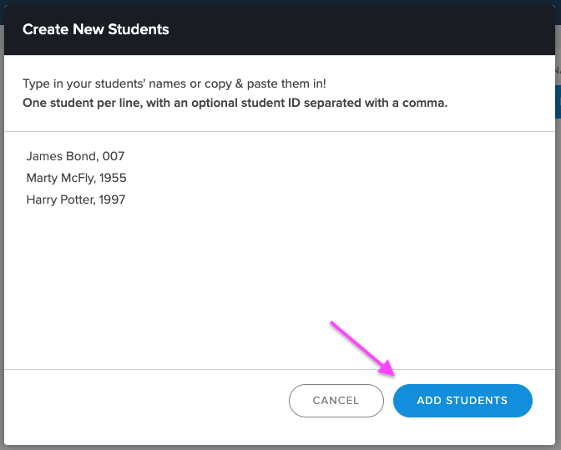Place cursor on the '1955' student ID

[x=113, y=178]
